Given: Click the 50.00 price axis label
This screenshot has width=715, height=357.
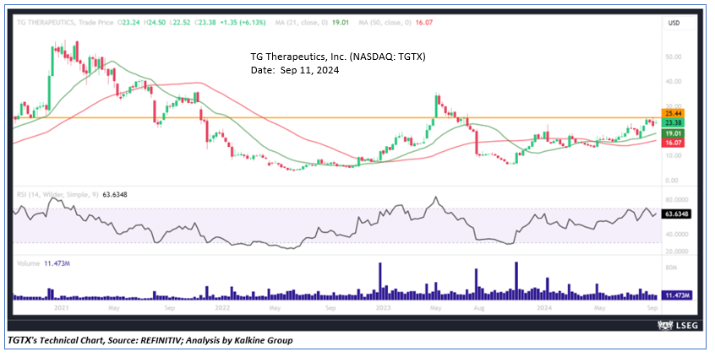Looking at the screenshot, I should [x=674, y=57].
